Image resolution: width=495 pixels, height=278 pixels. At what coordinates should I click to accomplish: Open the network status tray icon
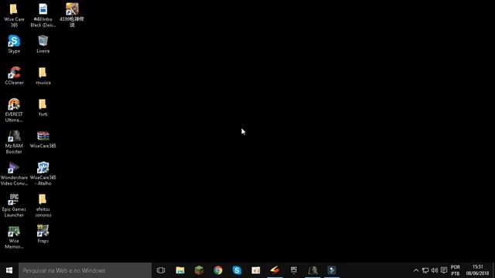(x=425, y=270)
